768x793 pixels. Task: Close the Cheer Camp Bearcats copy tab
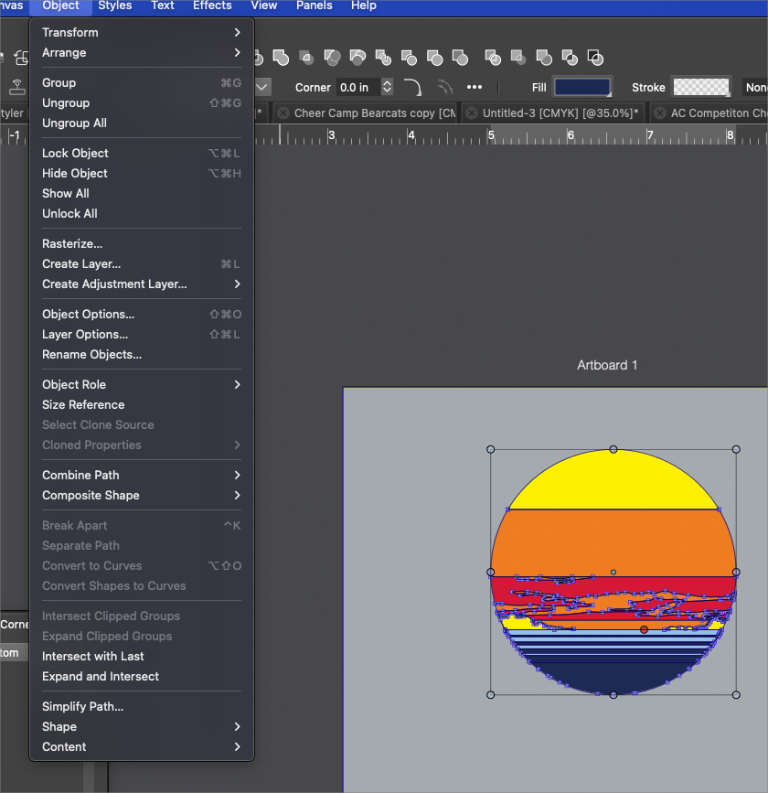pyautogui.click(x=283, y=113)
